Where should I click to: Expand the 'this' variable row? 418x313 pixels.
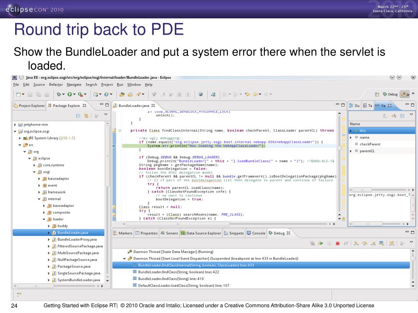(x=351, y=131)
